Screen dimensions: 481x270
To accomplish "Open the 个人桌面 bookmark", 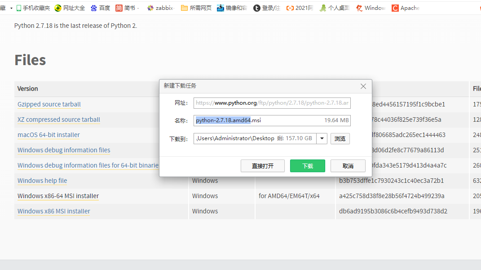I will tap(335, 8).
